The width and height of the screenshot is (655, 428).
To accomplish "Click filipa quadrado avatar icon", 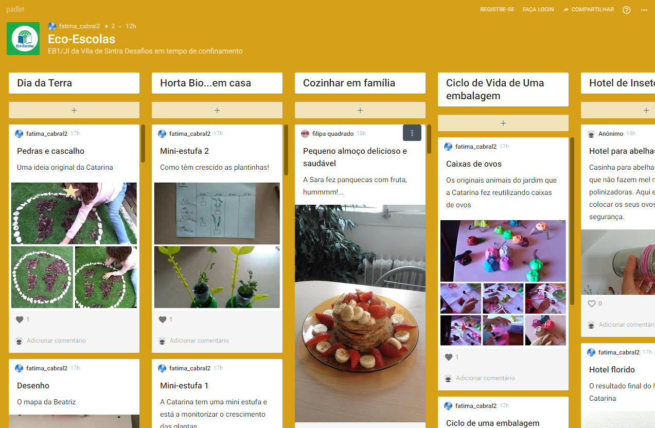I will click(x=305, y=134).
